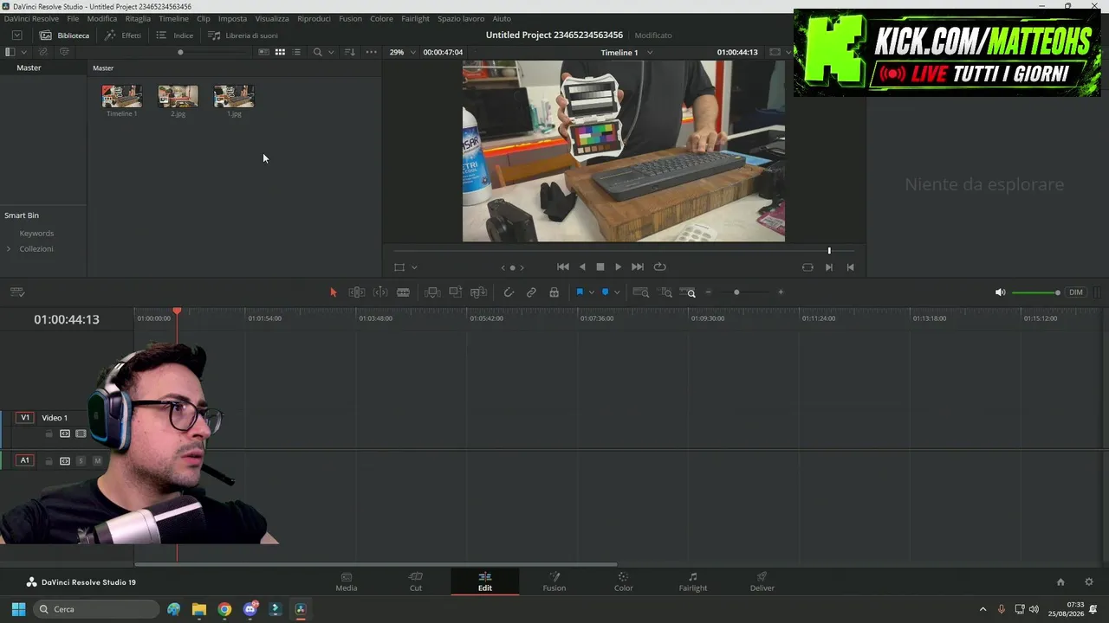
Task: Select the Blade edit mode tool
Action: click(403, 292)
